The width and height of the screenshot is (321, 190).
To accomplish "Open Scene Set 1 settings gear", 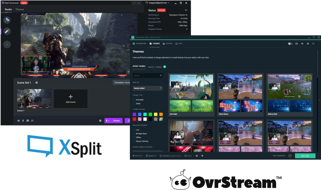I will [37, 83].
